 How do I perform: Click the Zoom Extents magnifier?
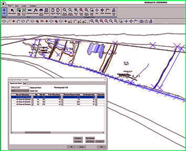pos(65,12)
